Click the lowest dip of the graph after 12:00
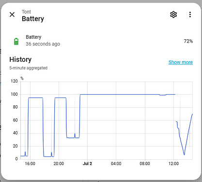 pyautogui.click(x=184, y=154)
